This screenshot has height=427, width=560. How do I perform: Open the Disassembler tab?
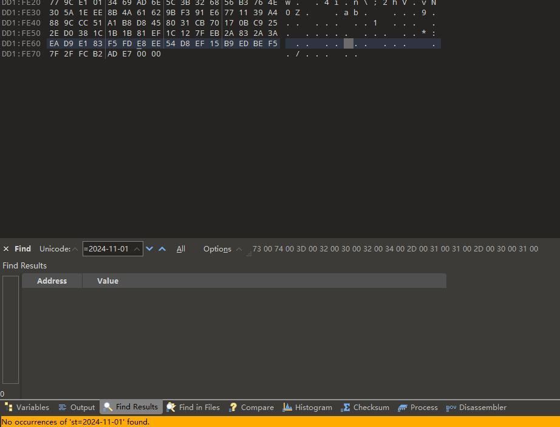476,408
